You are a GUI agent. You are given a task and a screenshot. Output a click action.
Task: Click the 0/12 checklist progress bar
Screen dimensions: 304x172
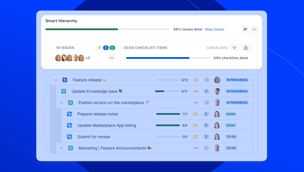(x=167, y=80)
